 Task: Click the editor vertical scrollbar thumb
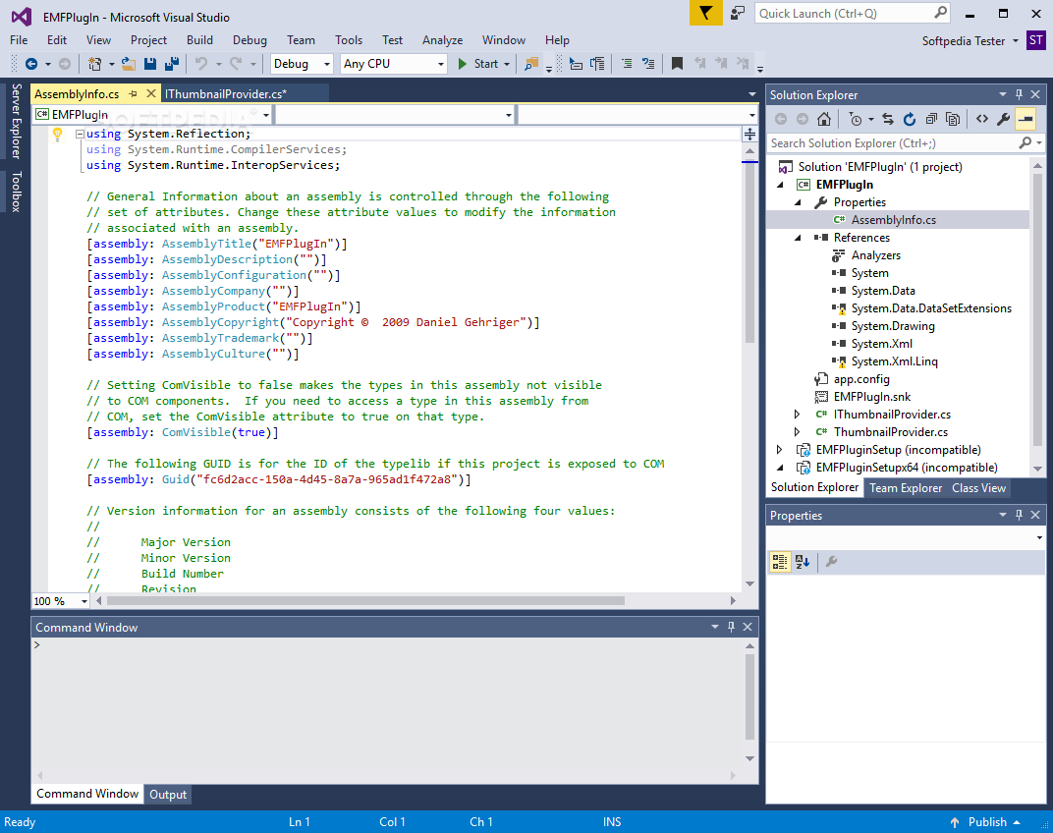coord(750,252)
